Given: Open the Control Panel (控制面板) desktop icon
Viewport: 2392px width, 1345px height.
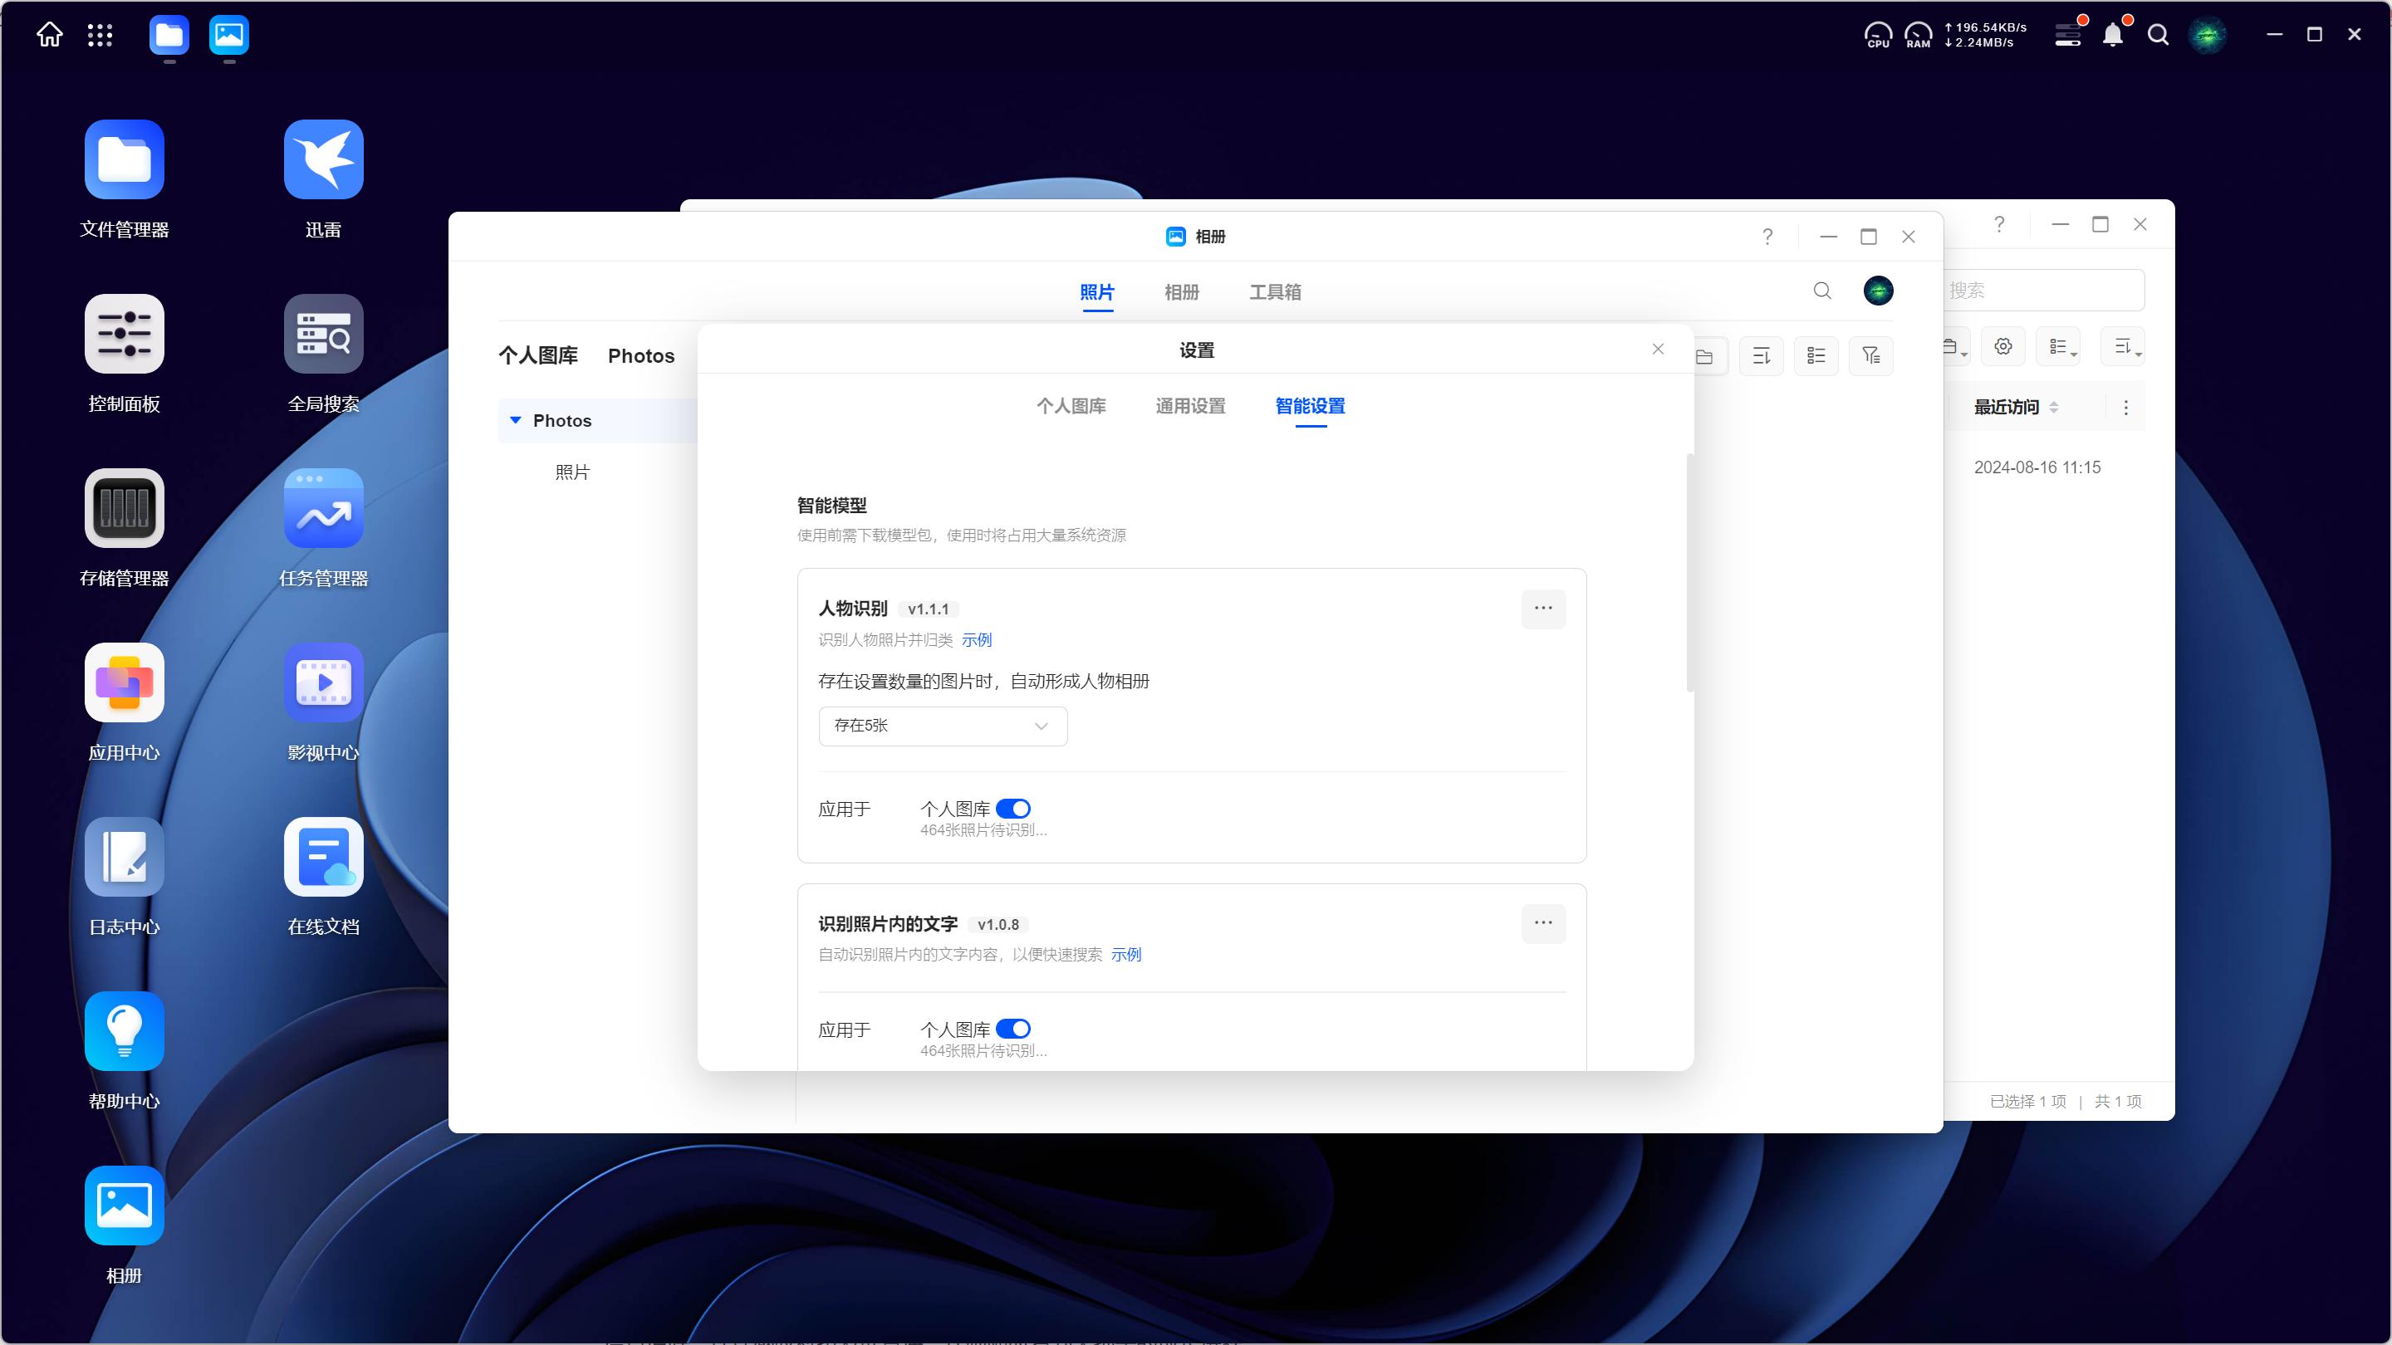Looking at the screenshot, I should [125, 334].
